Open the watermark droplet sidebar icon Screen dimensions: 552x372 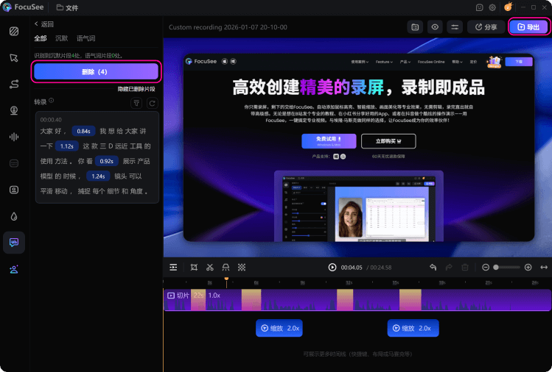click(x=14, y=216)
